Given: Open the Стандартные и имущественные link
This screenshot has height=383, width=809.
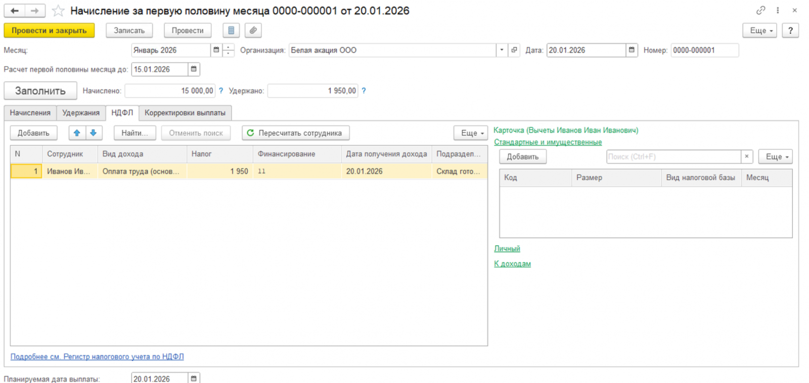Looking at the screenshot, I should click(548, 142).
